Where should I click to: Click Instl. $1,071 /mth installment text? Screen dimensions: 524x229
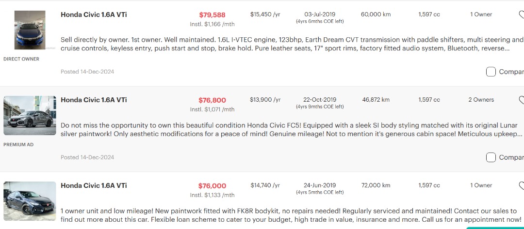click(212, 109)
